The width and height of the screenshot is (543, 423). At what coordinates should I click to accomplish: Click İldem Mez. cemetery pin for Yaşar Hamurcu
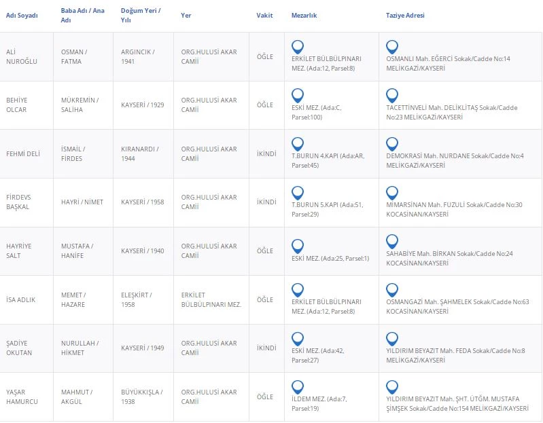[x=297, y=387]
